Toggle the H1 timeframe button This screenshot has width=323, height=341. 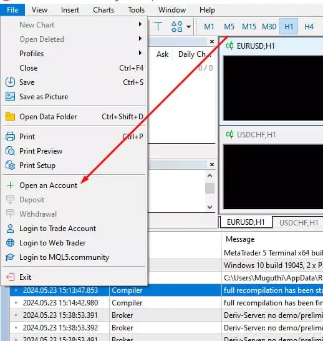tap(289, 27)
